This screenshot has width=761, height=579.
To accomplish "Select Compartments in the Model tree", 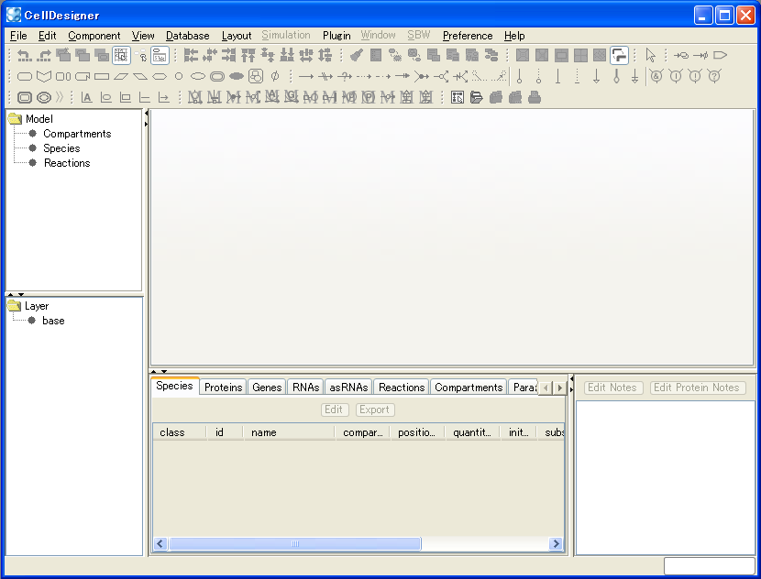I will point(77,134).
